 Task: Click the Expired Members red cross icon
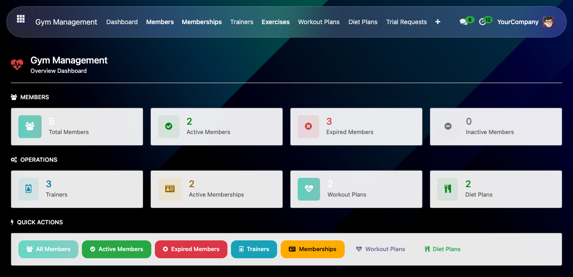point(308,126)
